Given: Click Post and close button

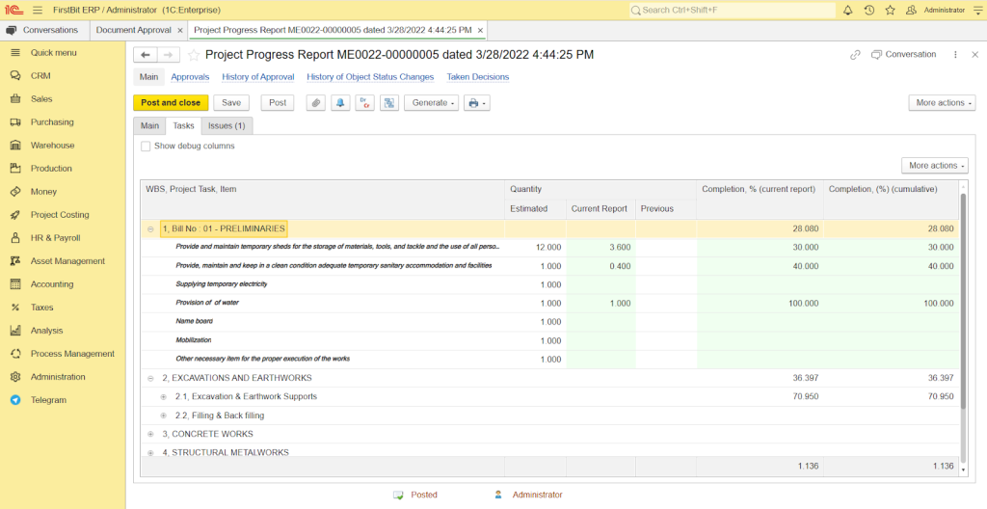Looking at the screenshot, I should (171, 103).
